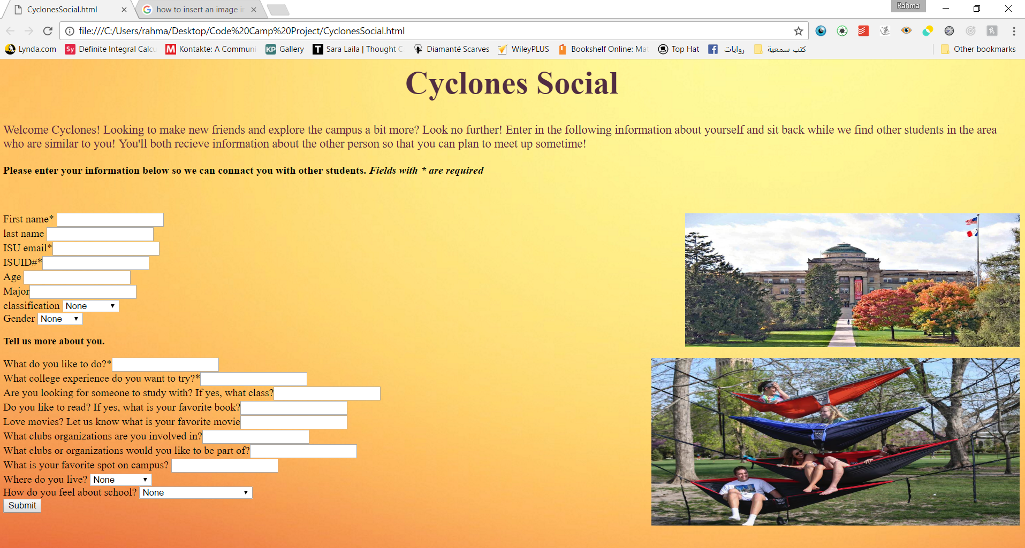The image size is (1025, 548).
Task: Open the Lynda.com bookmark
Action: click(x=30, y=49)
